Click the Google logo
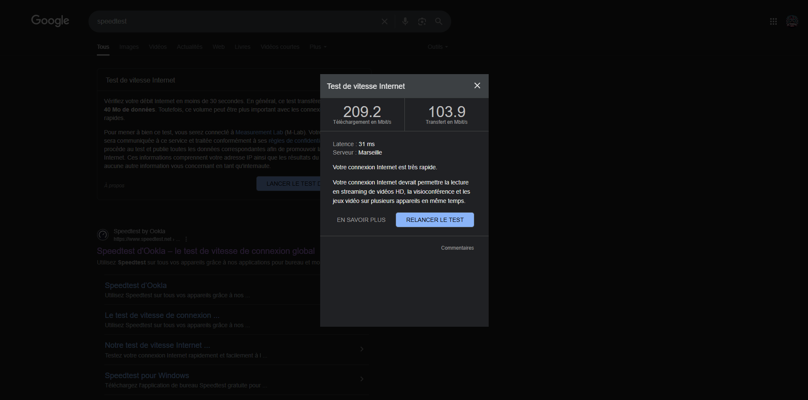This screenshot has width=808, height=400. pyautogui.click(x=50, y=21)
